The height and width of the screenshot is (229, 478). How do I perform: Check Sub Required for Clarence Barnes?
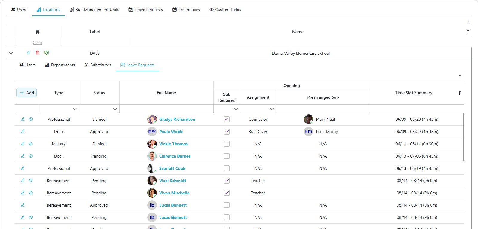(227, 156)
